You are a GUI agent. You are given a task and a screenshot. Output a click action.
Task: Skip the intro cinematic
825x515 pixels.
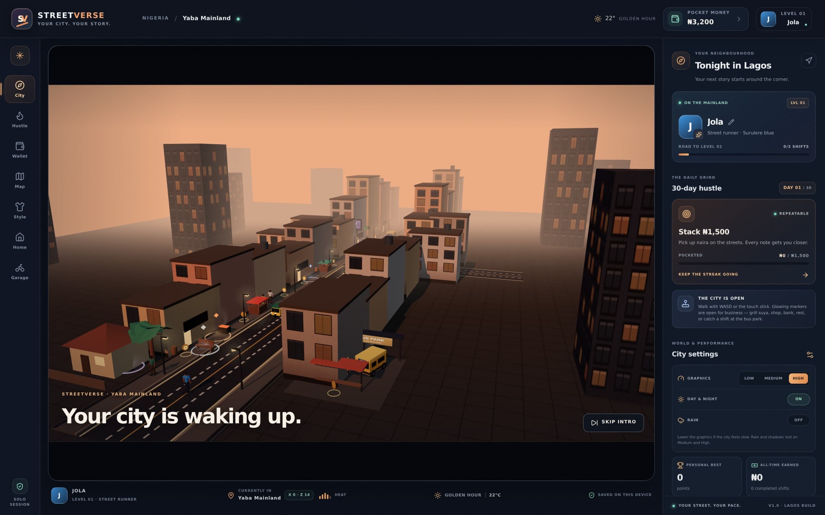[x=613, y=422]
